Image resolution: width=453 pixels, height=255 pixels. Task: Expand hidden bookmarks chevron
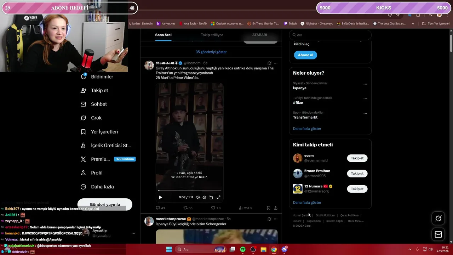[413, 24]
